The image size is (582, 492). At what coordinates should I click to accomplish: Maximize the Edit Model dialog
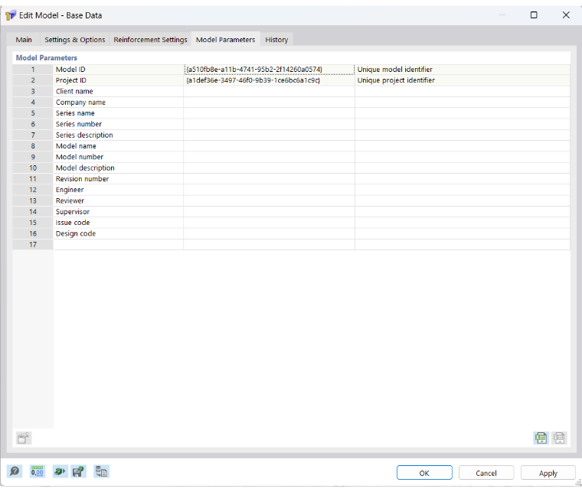point(534,15)
